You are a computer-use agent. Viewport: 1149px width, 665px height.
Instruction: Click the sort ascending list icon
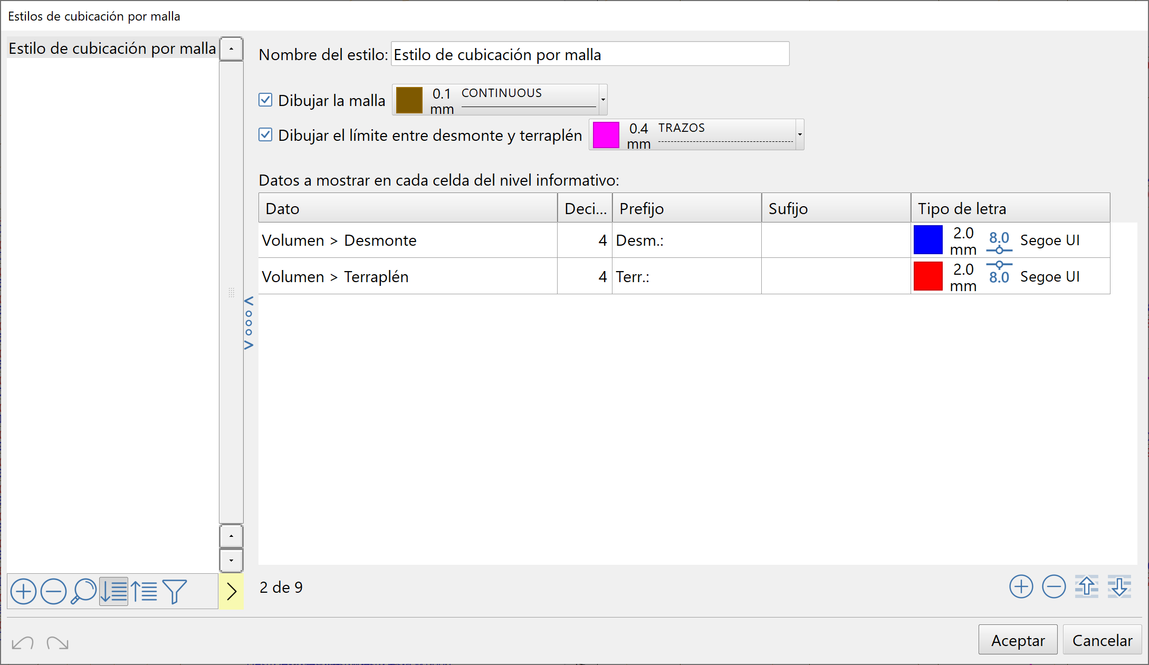[x=144, y=591]
